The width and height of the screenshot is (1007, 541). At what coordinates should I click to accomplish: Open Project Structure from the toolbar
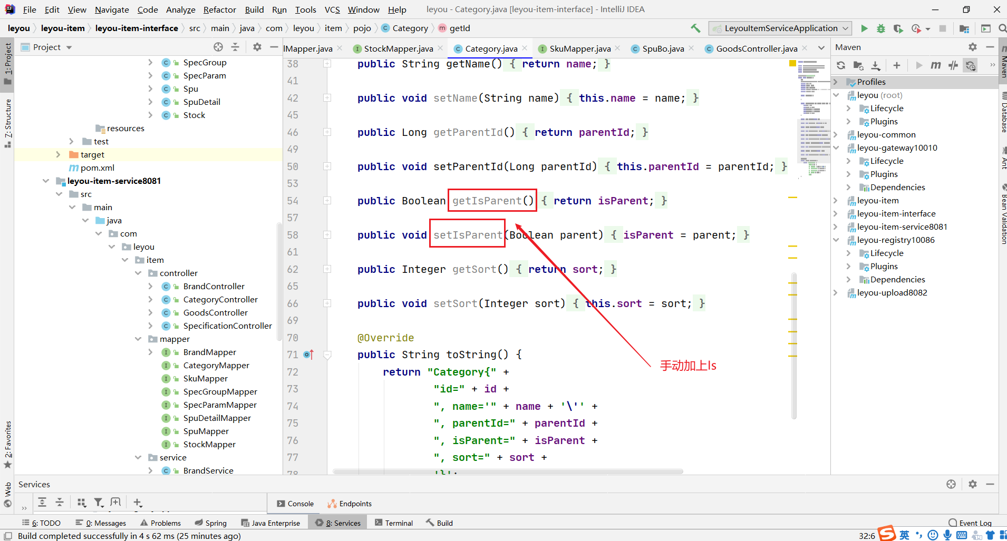coord(964,28)
